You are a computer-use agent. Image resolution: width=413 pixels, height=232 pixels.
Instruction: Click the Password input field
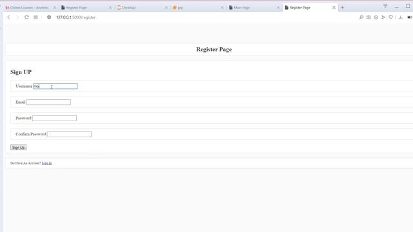coord(54,118)
